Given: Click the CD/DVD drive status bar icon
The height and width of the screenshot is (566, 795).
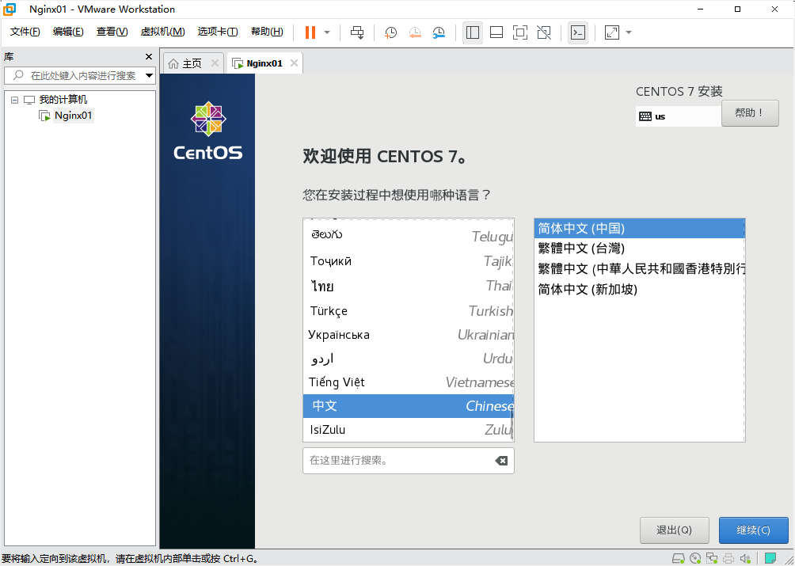Looking at the screenshot, I should click(x=695, y=558).
